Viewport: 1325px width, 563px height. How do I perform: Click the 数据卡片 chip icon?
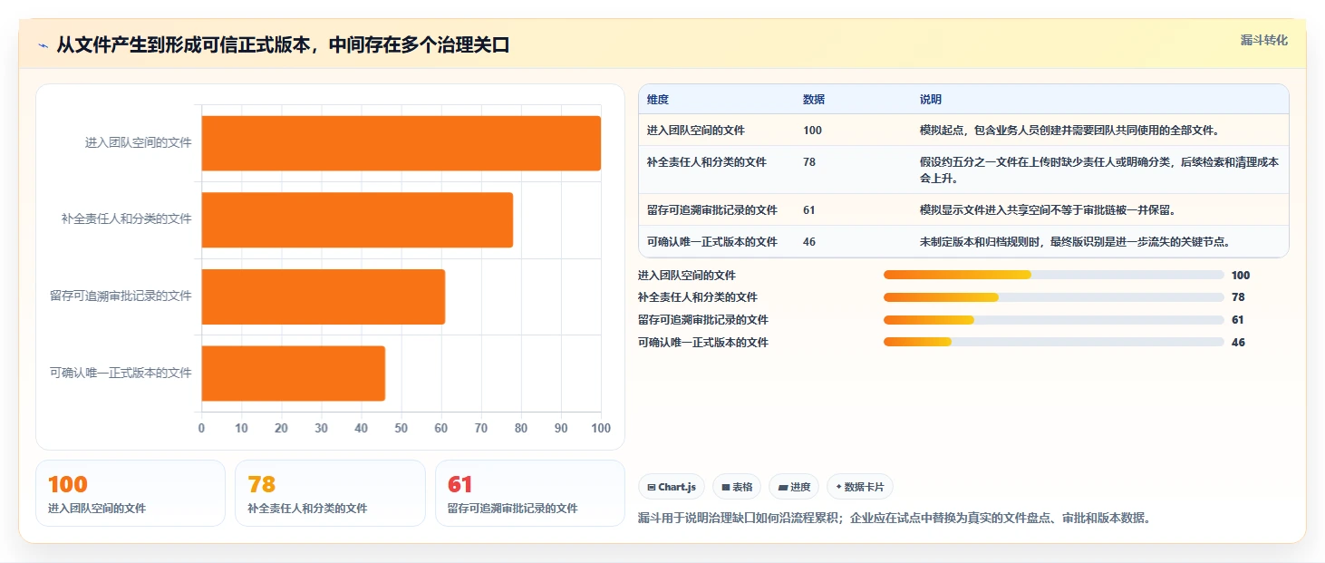point(838,488)
